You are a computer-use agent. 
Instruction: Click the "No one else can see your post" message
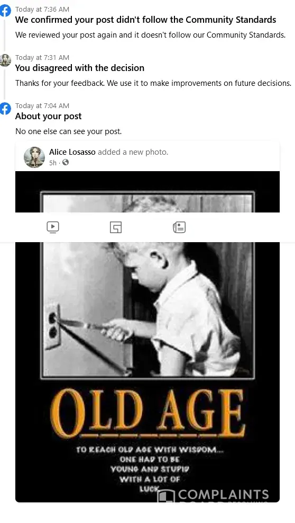pyautogui.click(x=69, y=131)
